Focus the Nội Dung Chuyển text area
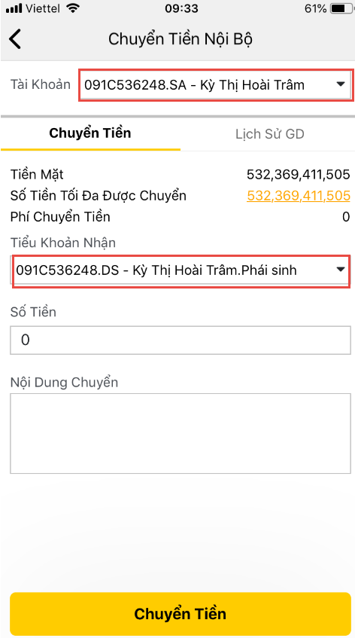 tap(181, 433)
